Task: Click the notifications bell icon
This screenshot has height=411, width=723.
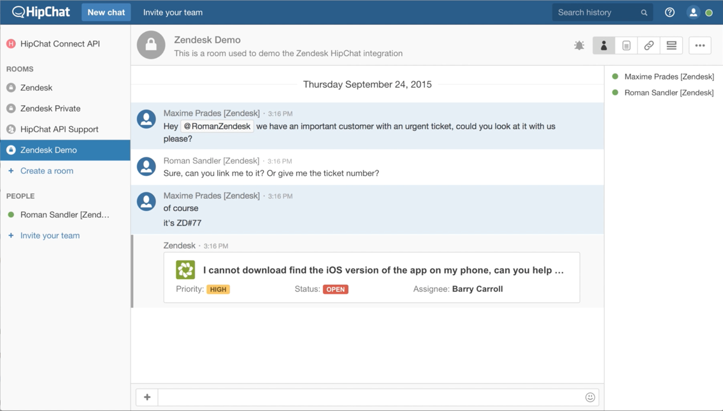Action: (x=579, y=45)
